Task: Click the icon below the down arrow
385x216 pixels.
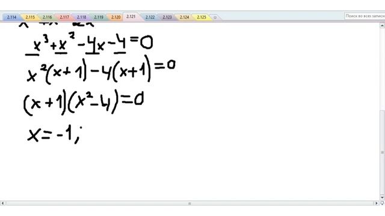Action: click(383, 203)
